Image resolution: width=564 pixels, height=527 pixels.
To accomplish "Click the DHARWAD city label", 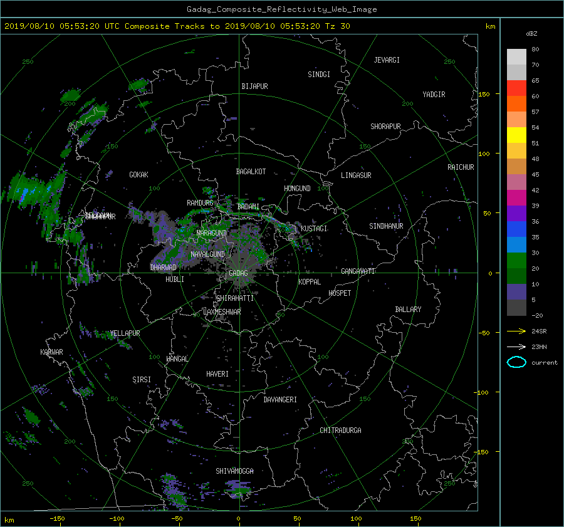I will click(164, 268).
